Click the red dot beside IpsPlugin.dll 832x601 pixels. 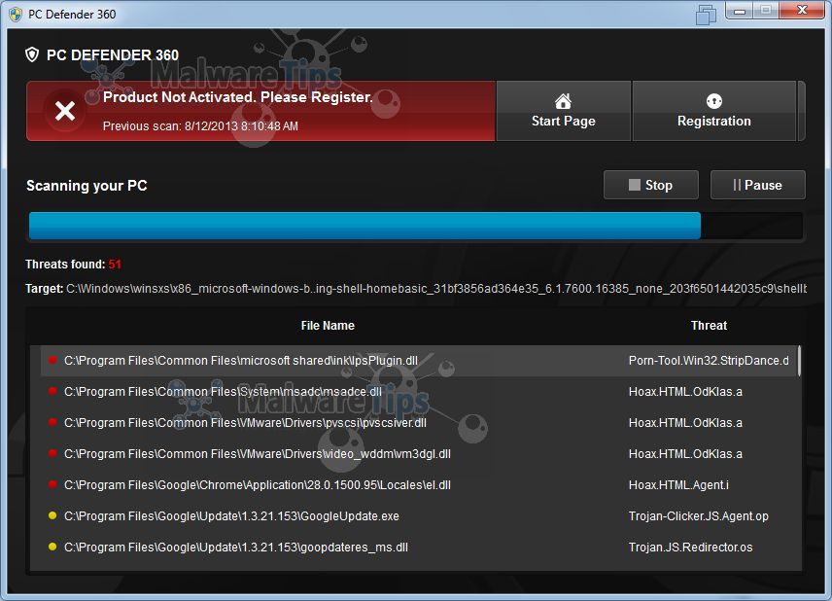[52, 360]
